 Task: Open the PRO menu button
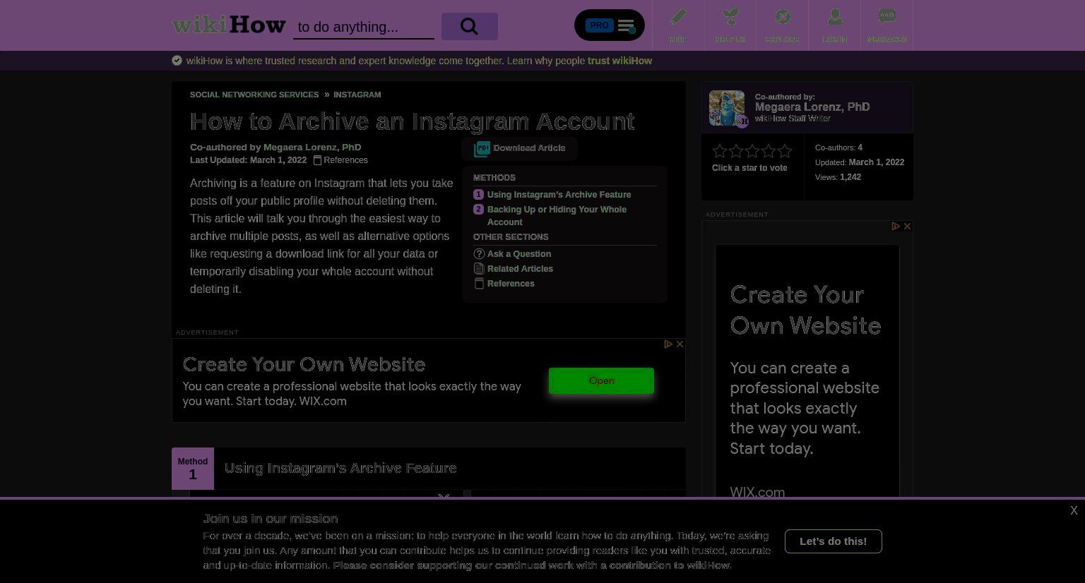click(610, 25)
